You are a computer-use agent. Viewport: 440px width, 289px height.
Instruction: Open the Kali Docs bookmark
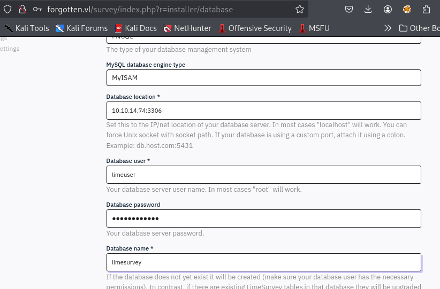pyautogui.click(x=135, y=28)
